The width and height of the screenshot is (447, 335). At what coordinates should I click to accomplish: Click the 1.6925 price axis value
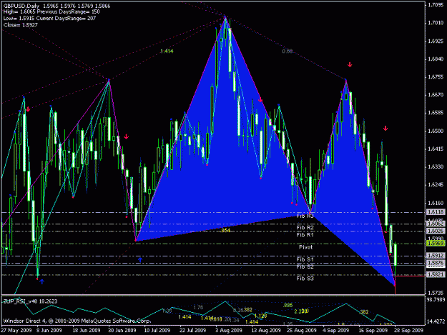point(436,41)
